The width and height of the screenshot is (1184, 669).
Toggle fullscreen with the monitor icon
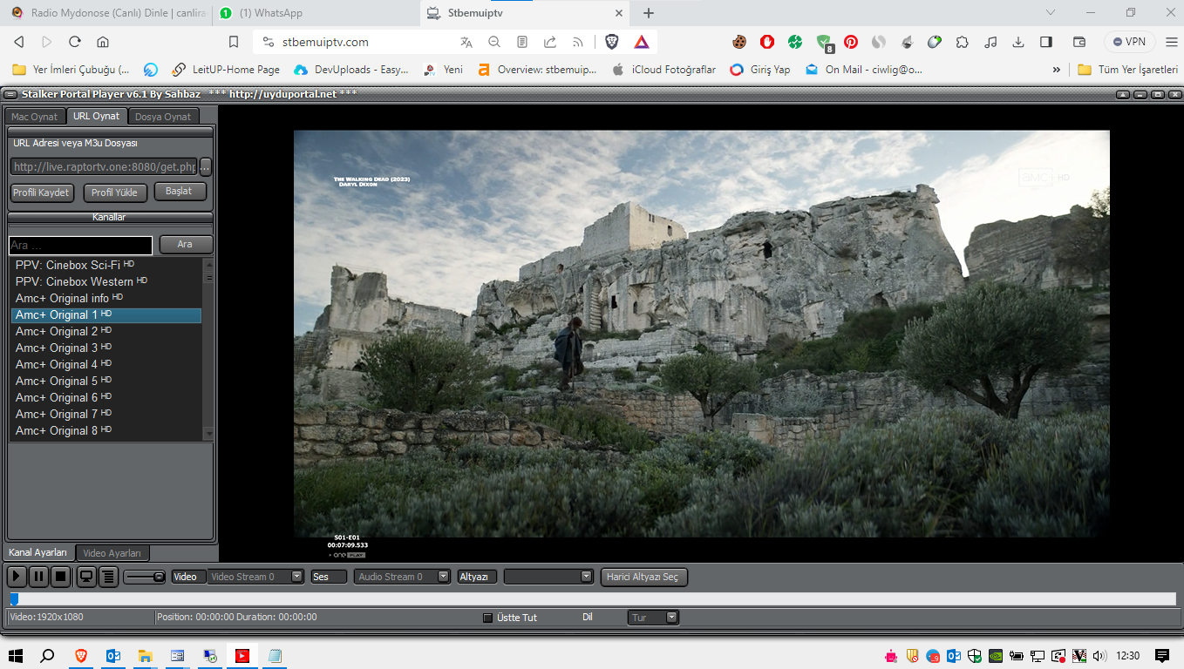click(x=86, y=576)
